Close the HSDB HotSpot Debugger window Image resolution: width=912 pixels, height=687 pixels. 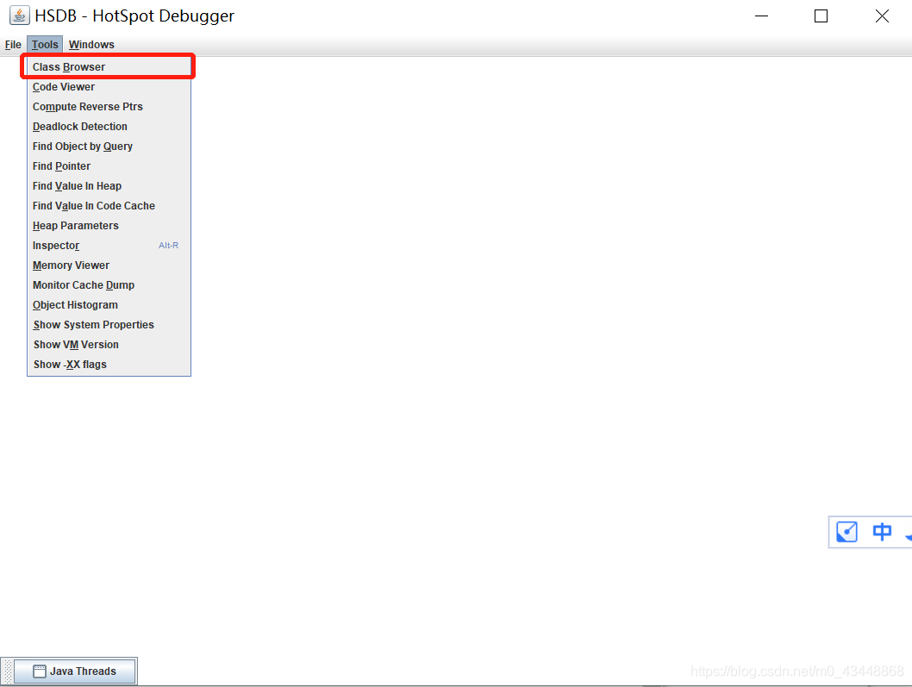click(882, 16)
